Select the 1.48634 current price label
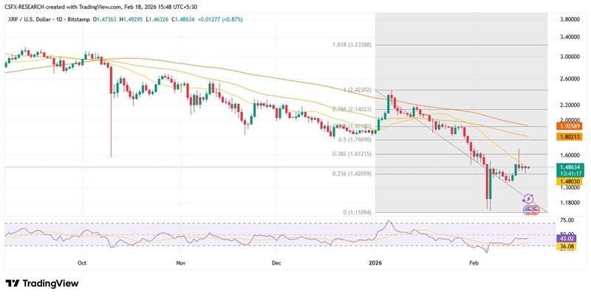This screenshot has height=297, width=591. [568, 167]
